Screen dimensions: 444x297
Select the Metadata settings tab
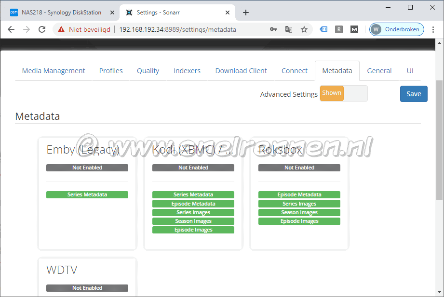click(337, 71)
